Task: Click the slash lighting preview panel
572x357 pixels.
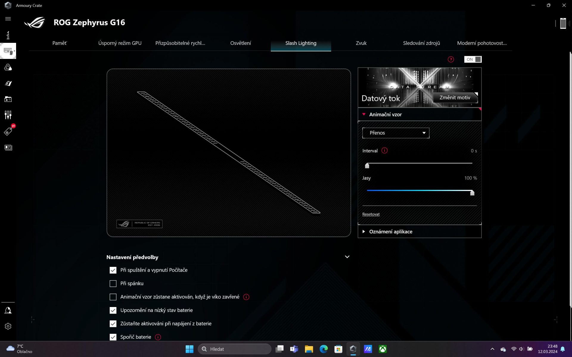Action: pyautogui.click(x=229, y=153)
